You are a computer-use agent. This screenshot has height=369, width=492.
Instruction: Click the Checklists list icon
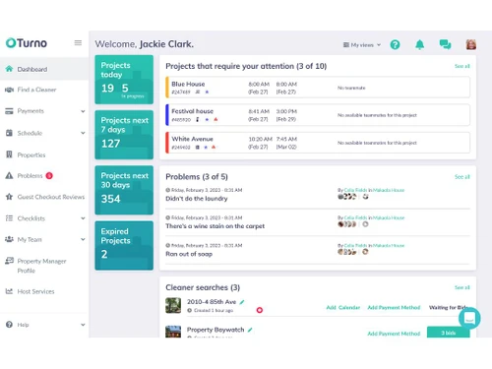[9, 218]
